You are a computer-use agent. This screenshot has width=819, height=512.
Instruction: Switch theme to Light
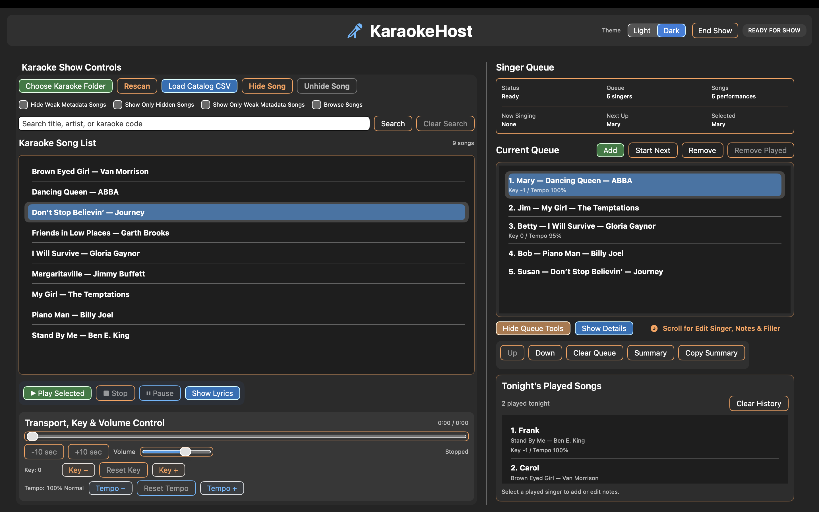tap(642, 30)
